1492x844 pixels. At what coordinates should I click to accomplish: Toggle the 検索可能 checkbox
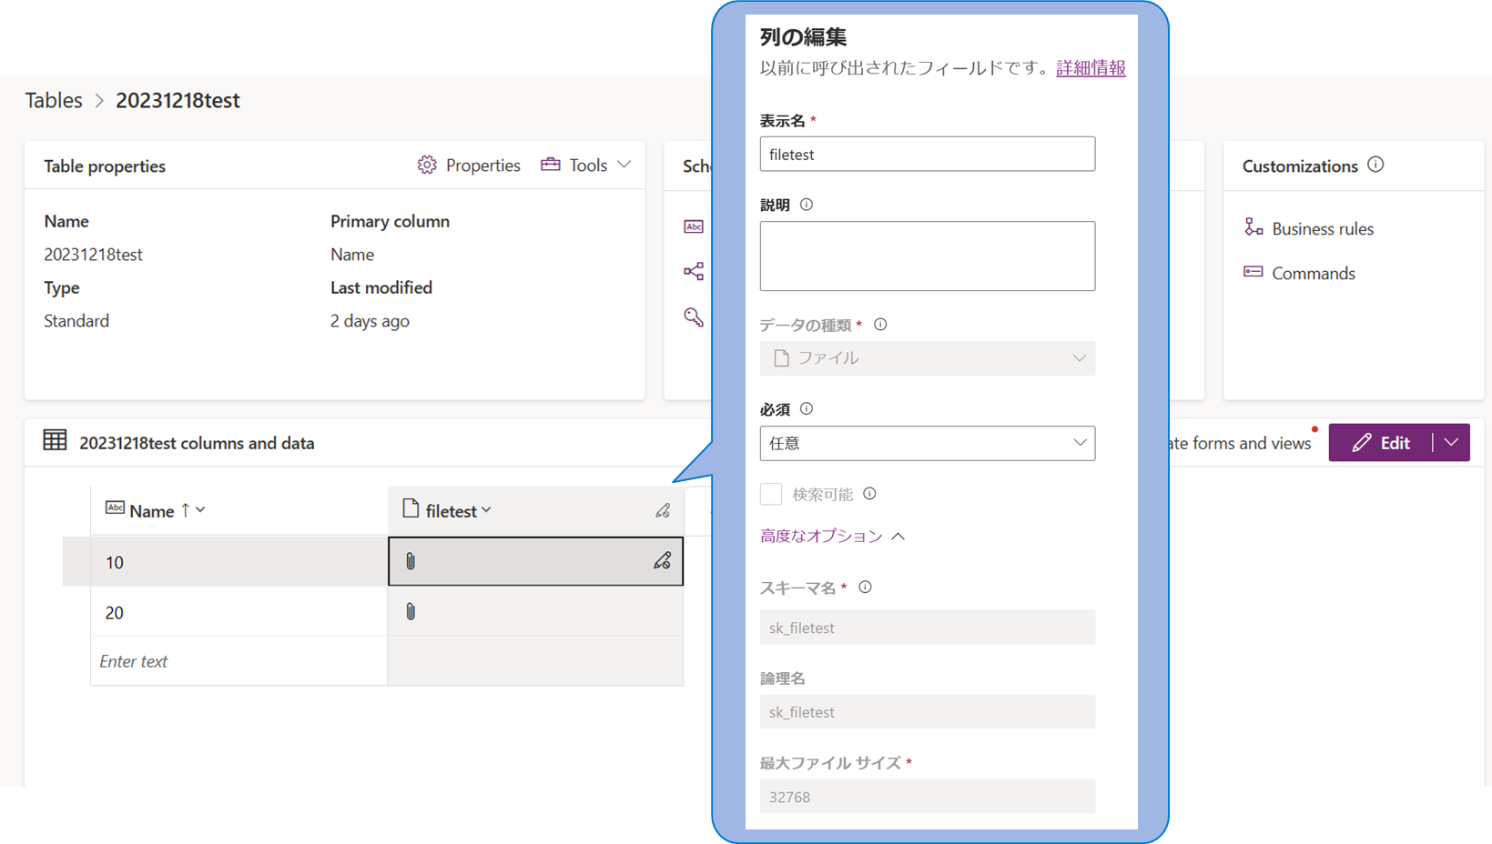(771, 494)
